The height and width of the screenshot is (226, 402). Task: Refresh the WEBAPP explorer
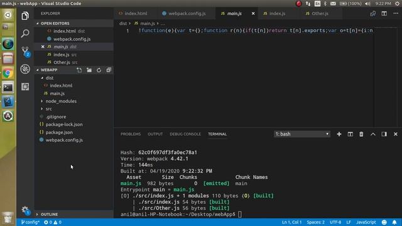99,70
